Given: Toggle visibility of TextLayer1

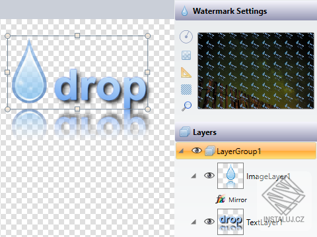Looking at the screenshot, I should (x=209, y=221).
